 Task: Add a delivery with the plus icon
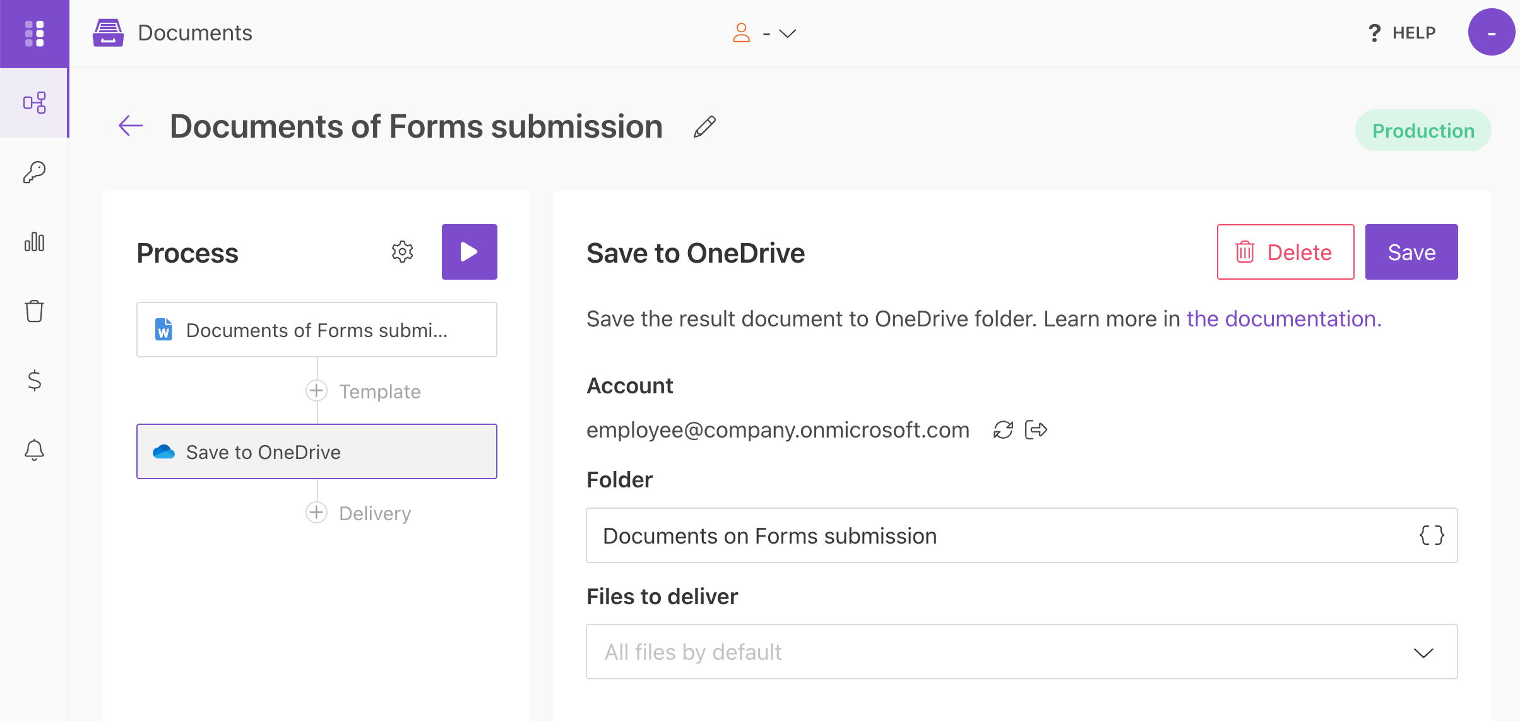pyautogui.click(x=316, y=513)
